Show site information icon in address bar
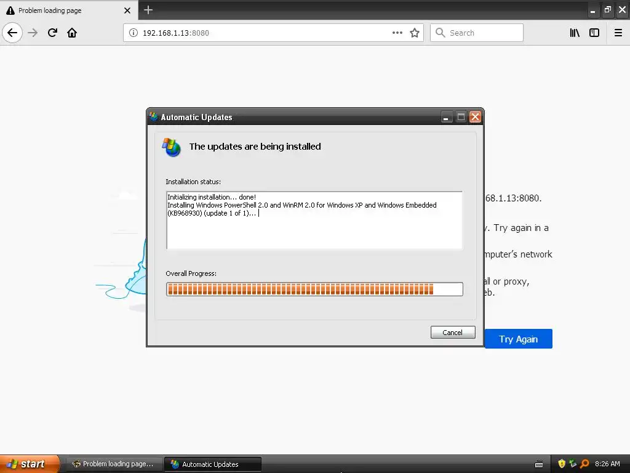Viewport: 630px width, 473px height. click(134, 33)
